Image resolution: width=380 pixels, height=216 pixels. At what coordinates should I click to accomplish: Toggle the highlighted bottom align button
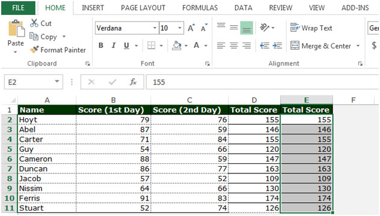247,28
